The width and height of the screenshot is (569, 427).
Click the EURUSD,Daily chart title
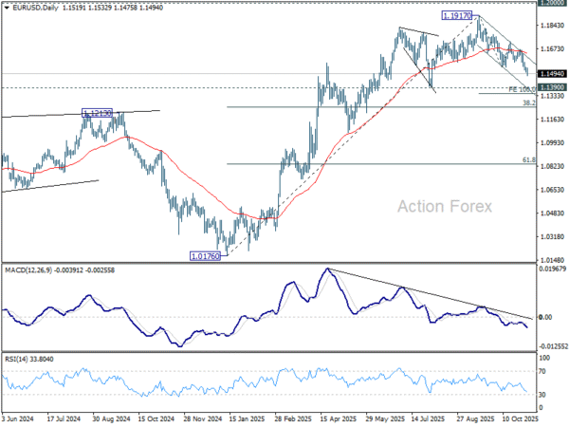pos(32,6)
